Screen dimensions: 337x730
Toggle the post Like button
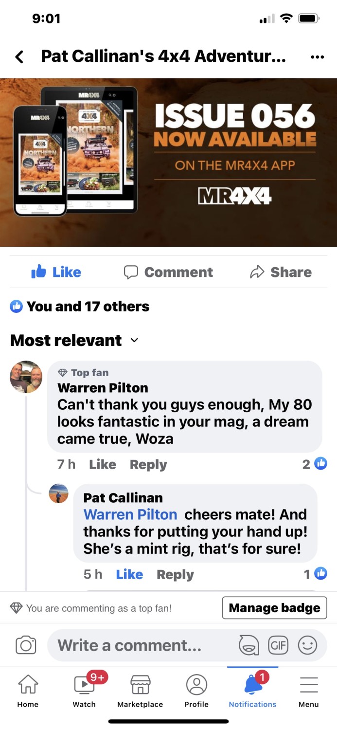(x=56, y=272)
